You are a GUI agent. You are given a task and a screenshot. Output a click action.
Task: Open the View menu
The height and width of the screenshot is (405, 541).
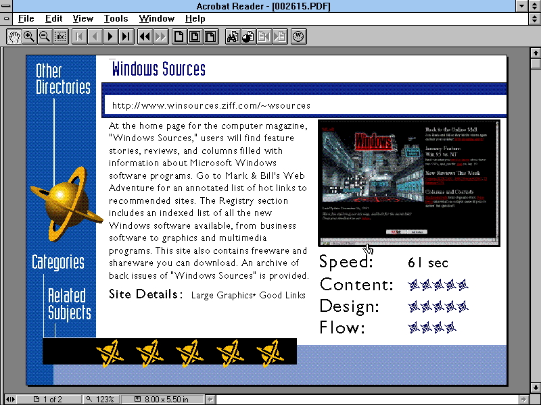(x=83, y=19)
